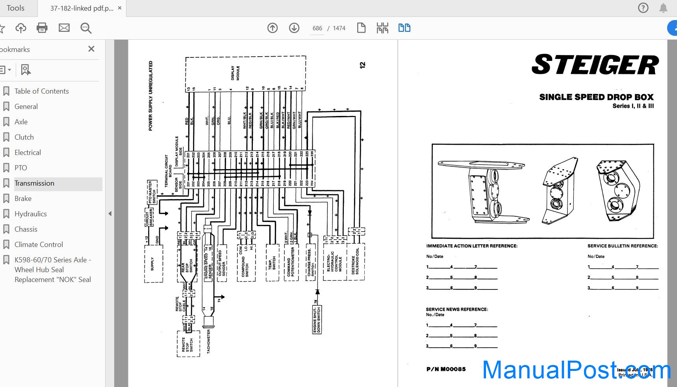Click the upload to cloud icon

coord(21,28)
